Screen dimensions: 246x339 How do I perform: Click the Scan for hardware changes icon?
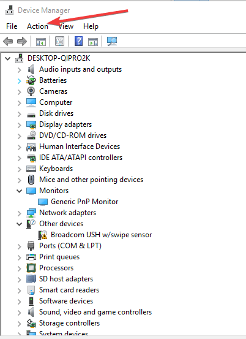click(x=112, y=41)
